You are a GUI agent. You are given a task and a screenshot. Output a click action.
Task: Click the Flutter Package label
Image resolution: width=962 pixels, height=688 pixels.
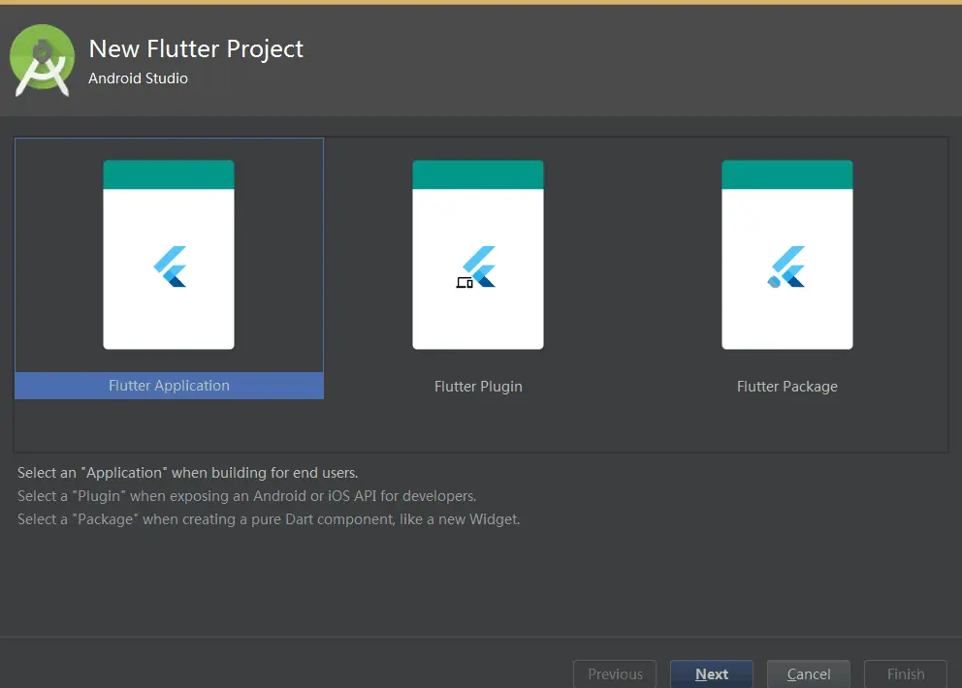[x=787, y=387]
